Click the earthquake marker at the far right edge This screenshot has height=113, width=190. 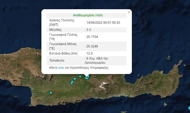[x=189, y=108]
